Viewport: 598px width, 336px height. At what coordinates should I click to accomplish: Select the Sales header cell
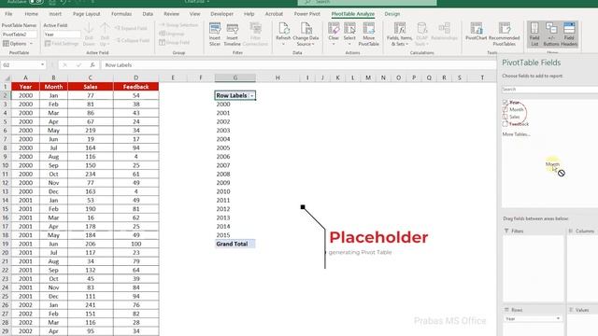pos(91,87)
